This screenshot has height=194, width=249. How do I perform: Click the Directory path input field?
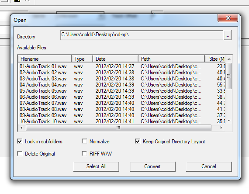(x=142, y=35)
